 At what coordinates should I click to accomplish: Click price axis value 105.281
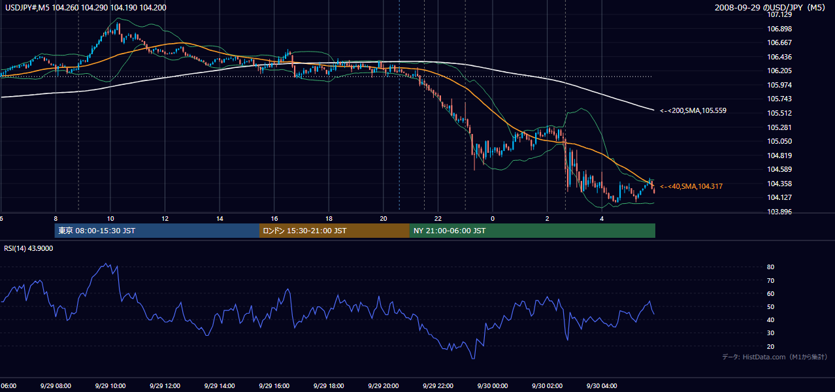[779, 127]
